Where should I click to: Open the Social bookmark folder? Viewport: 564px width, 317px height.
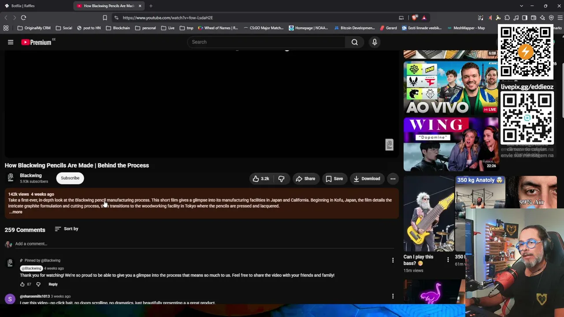point(63,28)
